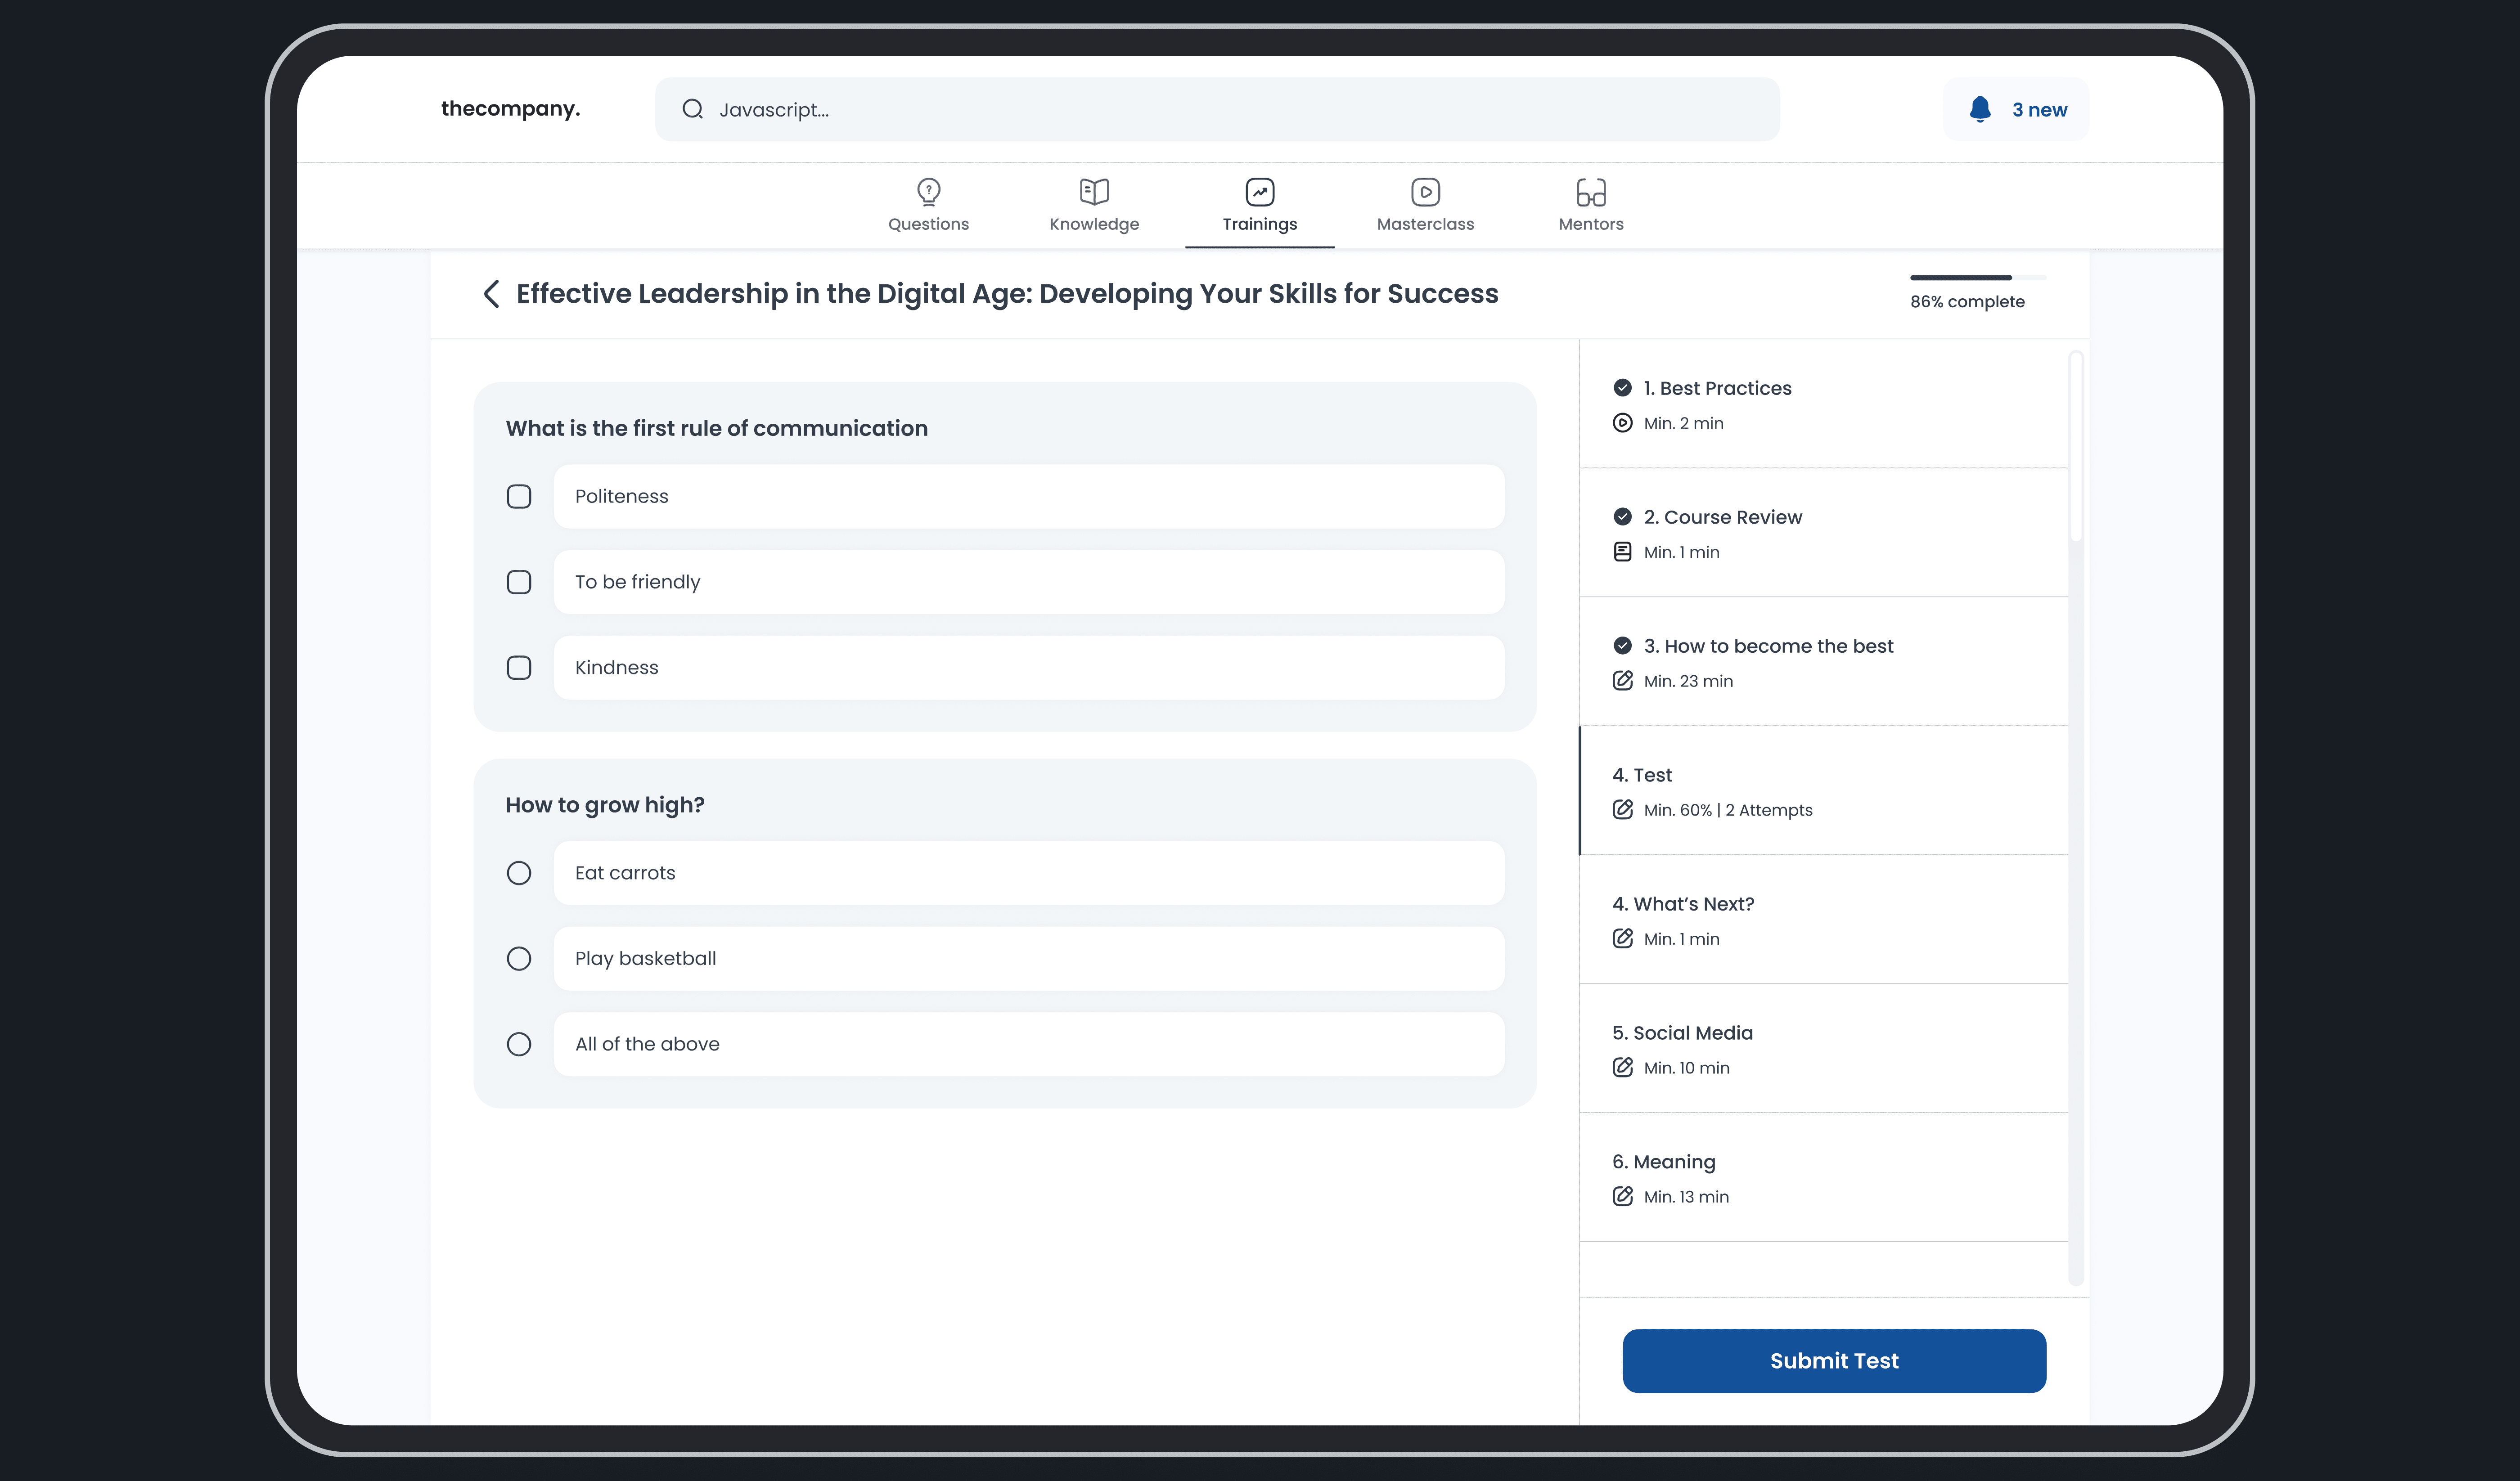Tick the Kindness checkbox

[x=519, y=667]
